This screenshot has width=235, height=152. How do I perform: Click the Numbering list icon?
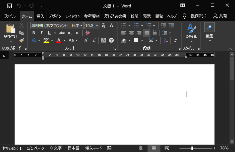[136, 25]
